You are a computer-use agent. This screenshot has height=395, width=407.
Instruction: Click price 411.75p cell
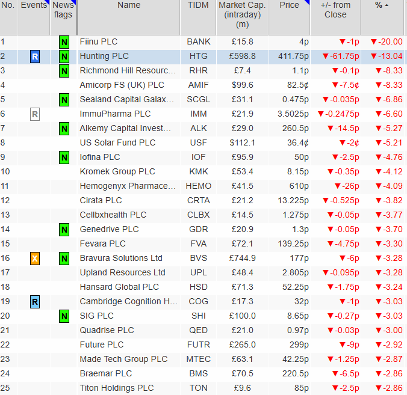[290, 57]
